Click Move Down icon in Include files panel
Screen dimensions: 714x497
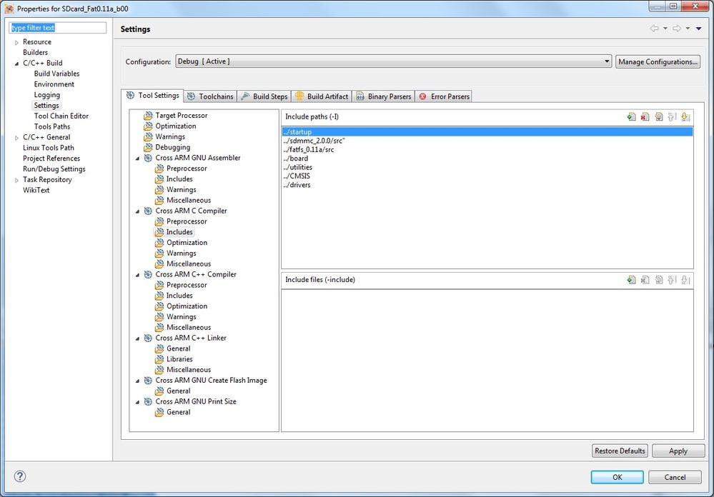point(685,280)
